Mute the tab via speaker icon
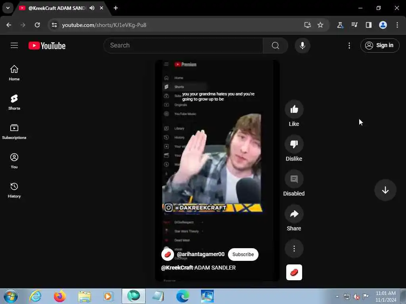The height and width of the screenshot is (304, 406). pos(92,8)
